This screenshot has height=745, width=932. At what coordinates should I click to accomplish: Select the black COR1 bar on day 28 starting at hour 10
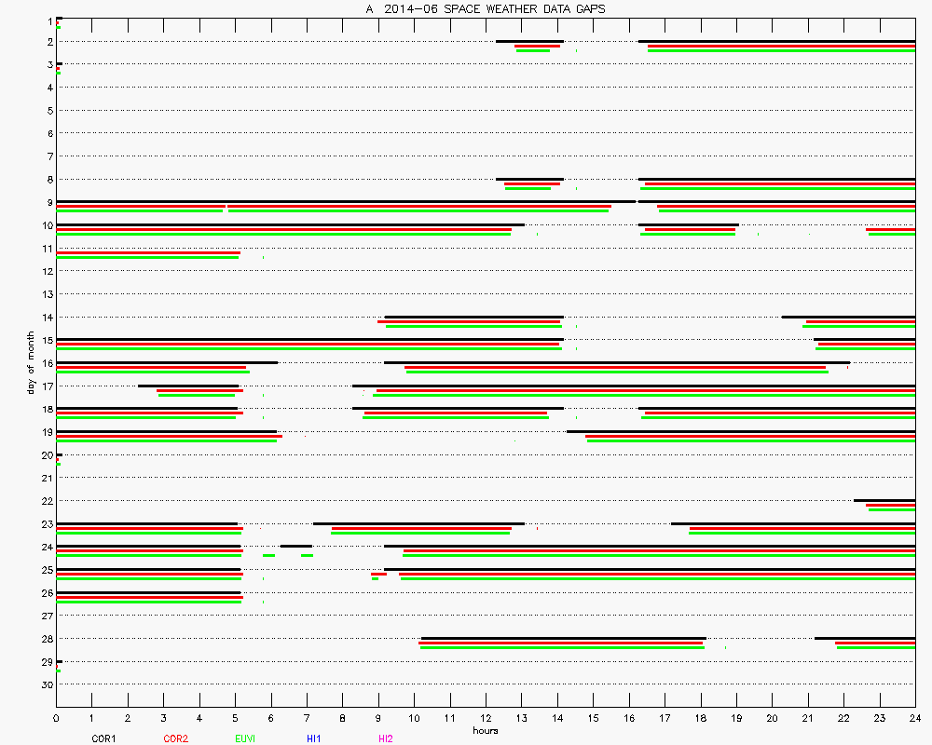point(563,638)
